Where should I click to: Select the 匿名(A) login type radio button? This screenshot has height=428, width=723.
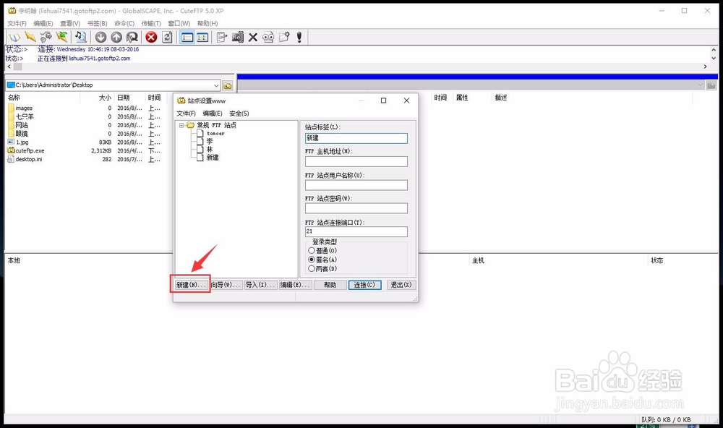311,259
